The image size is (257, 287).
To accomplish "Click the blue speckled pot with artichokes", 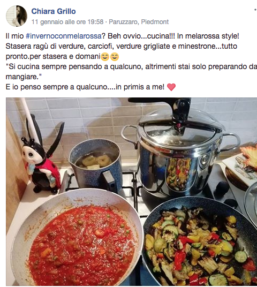I will click(x=96, y=165).
